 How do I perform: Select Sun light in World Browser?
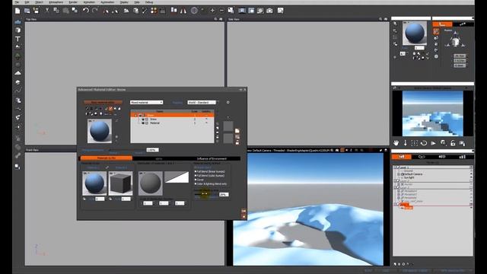click(x=409, y=177)
